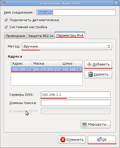This screenshot has width=120, height=148.
Task: Open the Метод dropdown set to Вручную
Action: (x=67, y=46)
